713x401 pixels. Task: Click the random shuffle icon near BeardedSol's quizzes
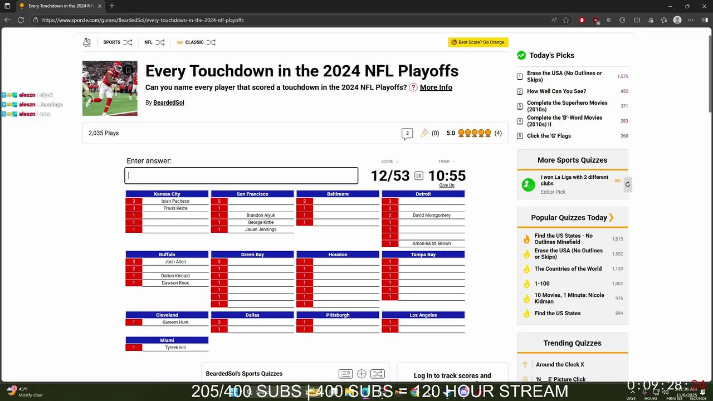pyautogui.click(x=377, y=374)
